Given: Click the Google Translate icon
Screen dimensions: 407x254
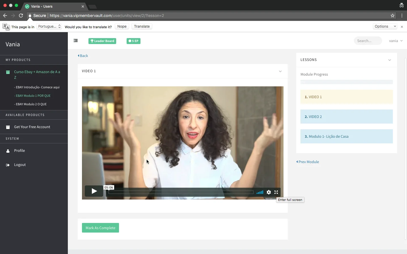Looking at the screenshot, I should [6, 27].
